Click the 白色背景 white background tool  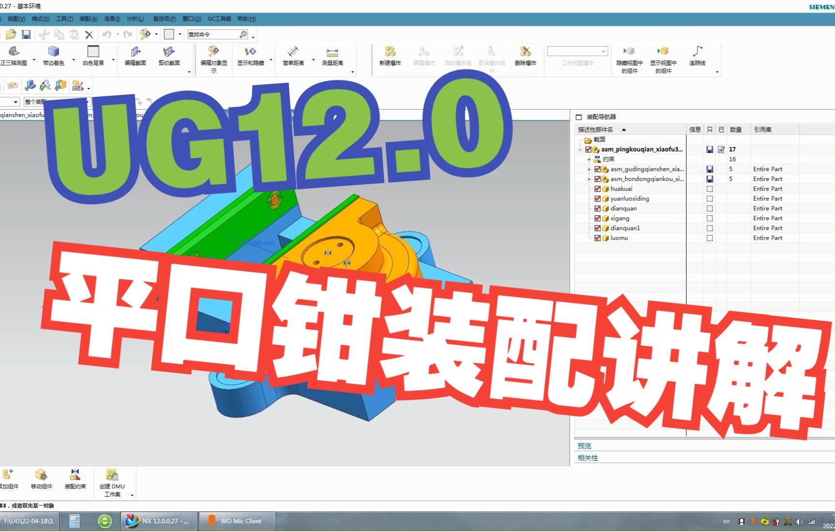[93, 56]
